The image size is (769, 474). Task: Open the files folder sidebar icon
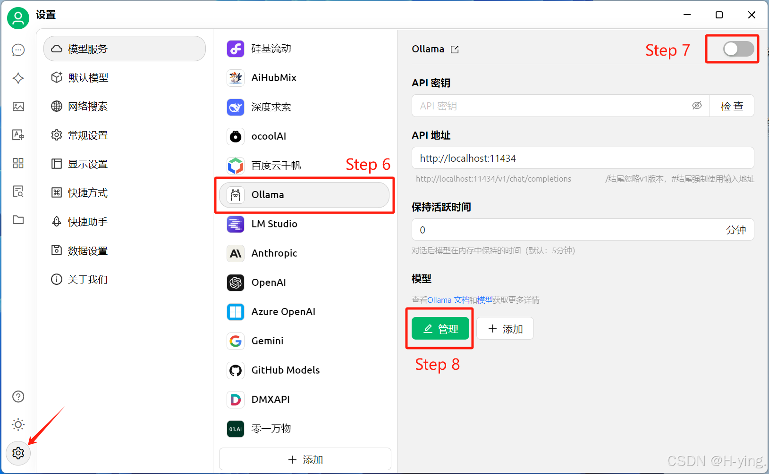[x=18, y=220]
